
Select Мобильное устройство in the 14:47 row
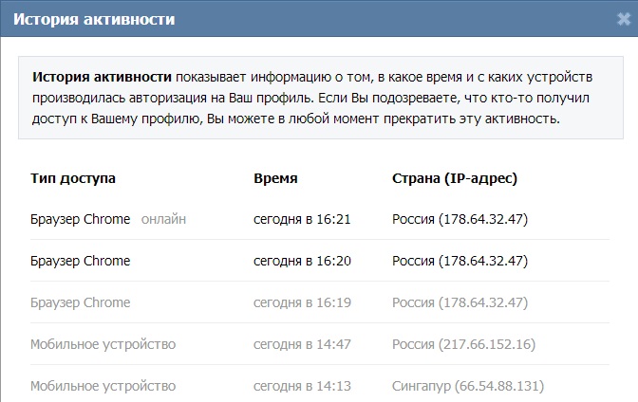click(103, 345)
